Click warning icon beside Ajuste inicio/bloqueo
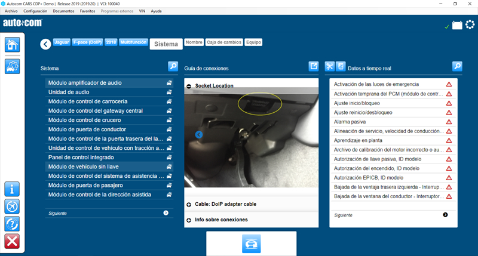 449,103
